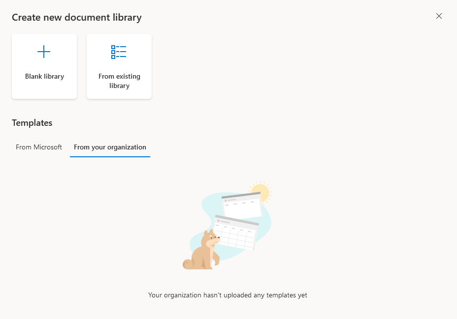Click the Blank library card label text
This screenshot has height=319, width=457.
(x=44, y=76)
